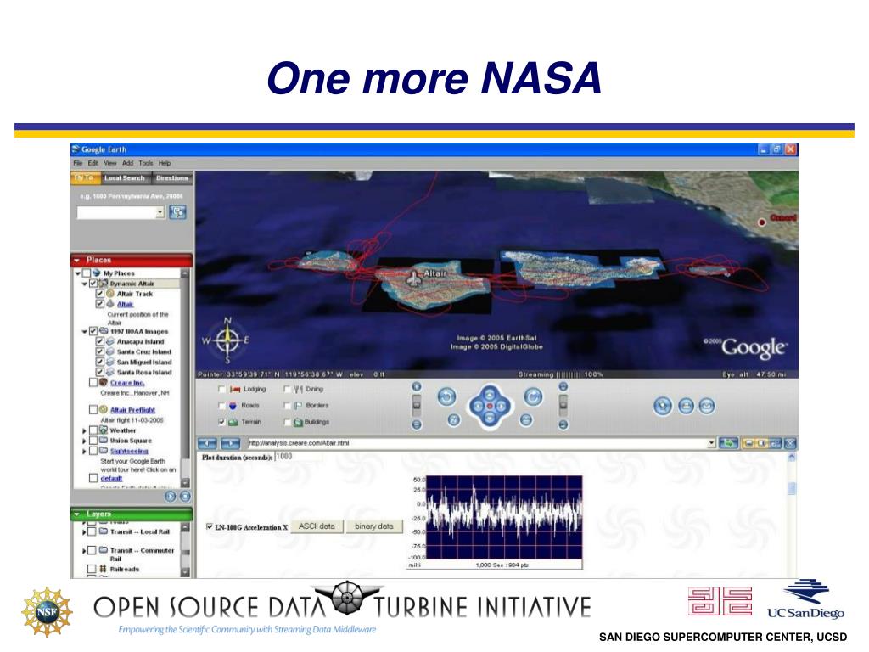
Task: Expand the Sightseeing folder
Action: (84, 452)
